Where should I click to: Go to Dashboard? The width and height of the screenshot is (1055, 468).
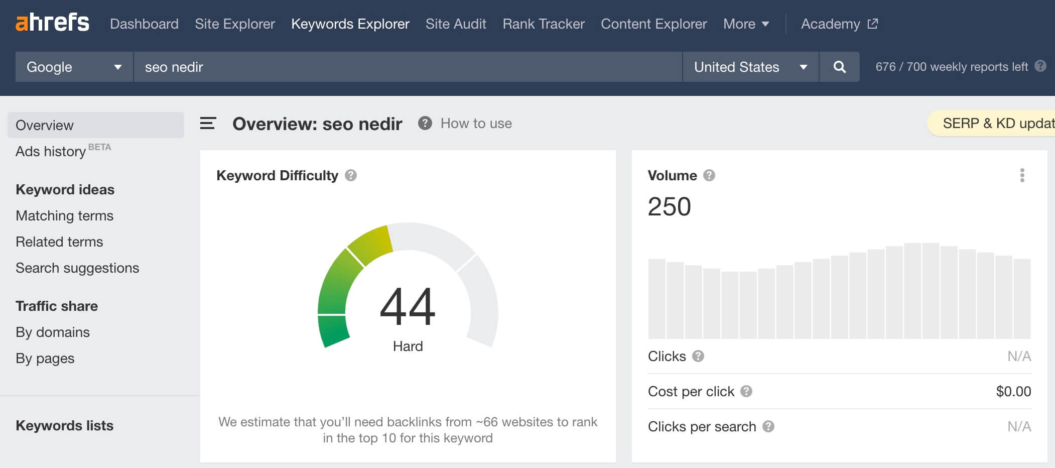point(144,24)
